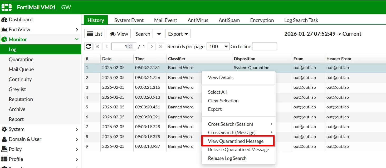Click the FortiMail logo icon

(7, 7)
